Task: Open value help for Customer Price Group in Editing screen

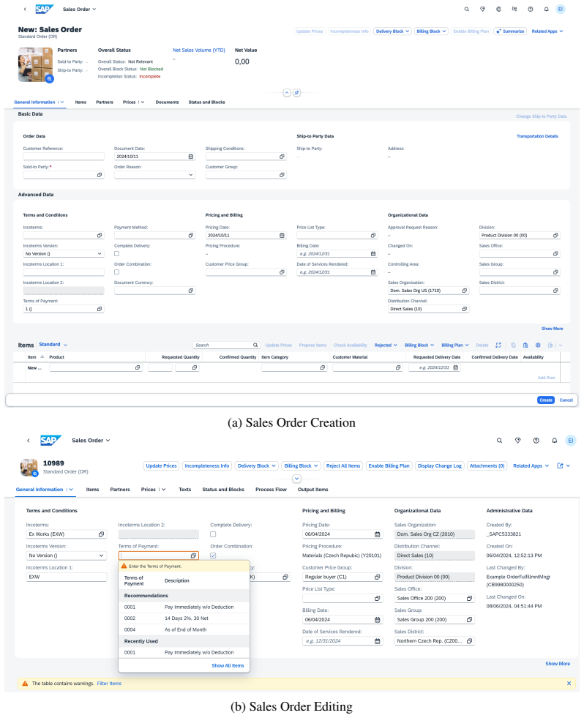Action: pos(377,577)
